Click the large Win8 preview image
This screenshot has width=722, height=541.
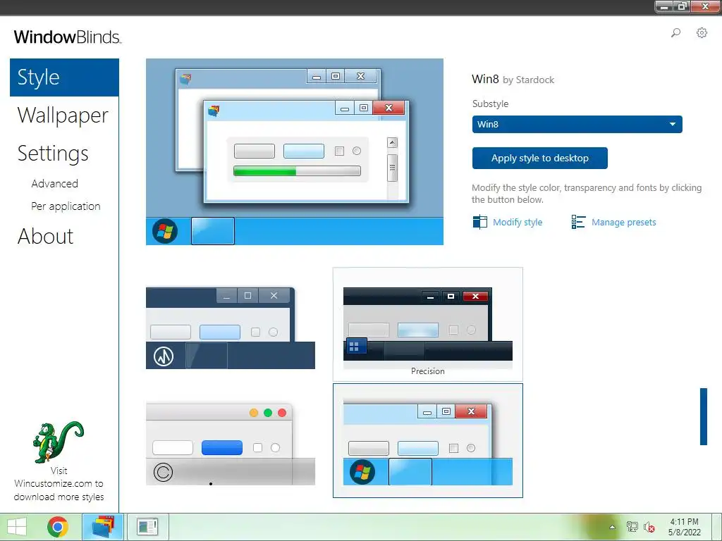[295, 152]
